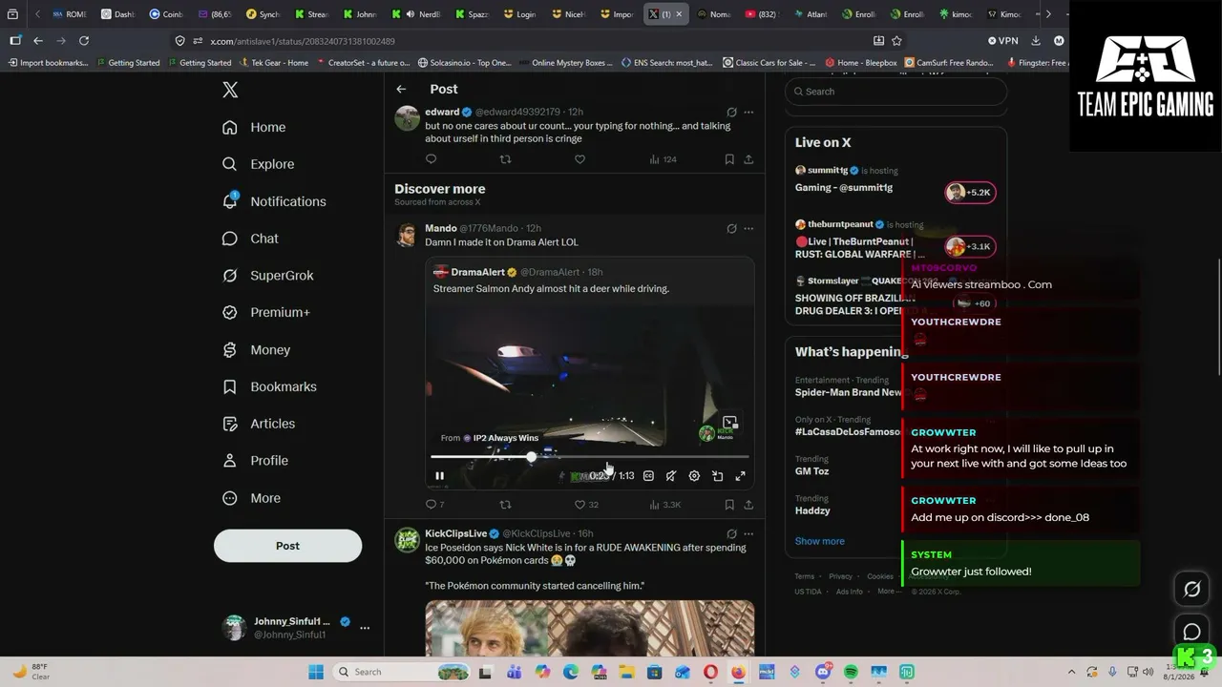Image resolution: width=1222 pixels, height=687 pixels.
Task: Go to Profile in the sidebar
Action: point(255,461)
